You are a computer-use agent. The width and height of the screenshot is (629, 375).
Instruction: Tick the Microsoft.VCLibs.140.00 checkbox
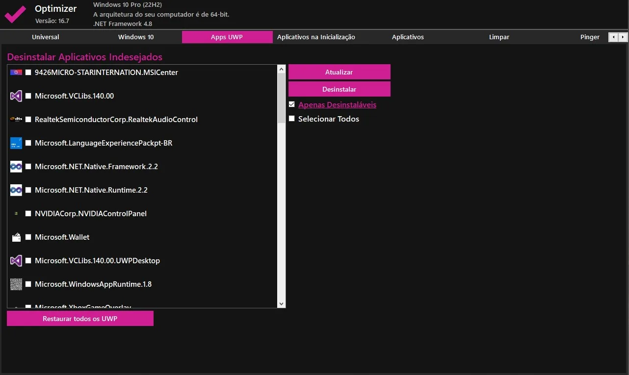click(28, 96)
